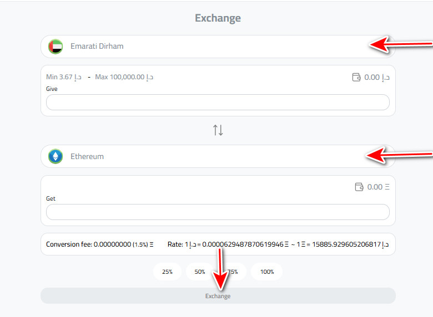433x317 pixels.
Task: Select the 50% amount button
Action: (200, 272)
